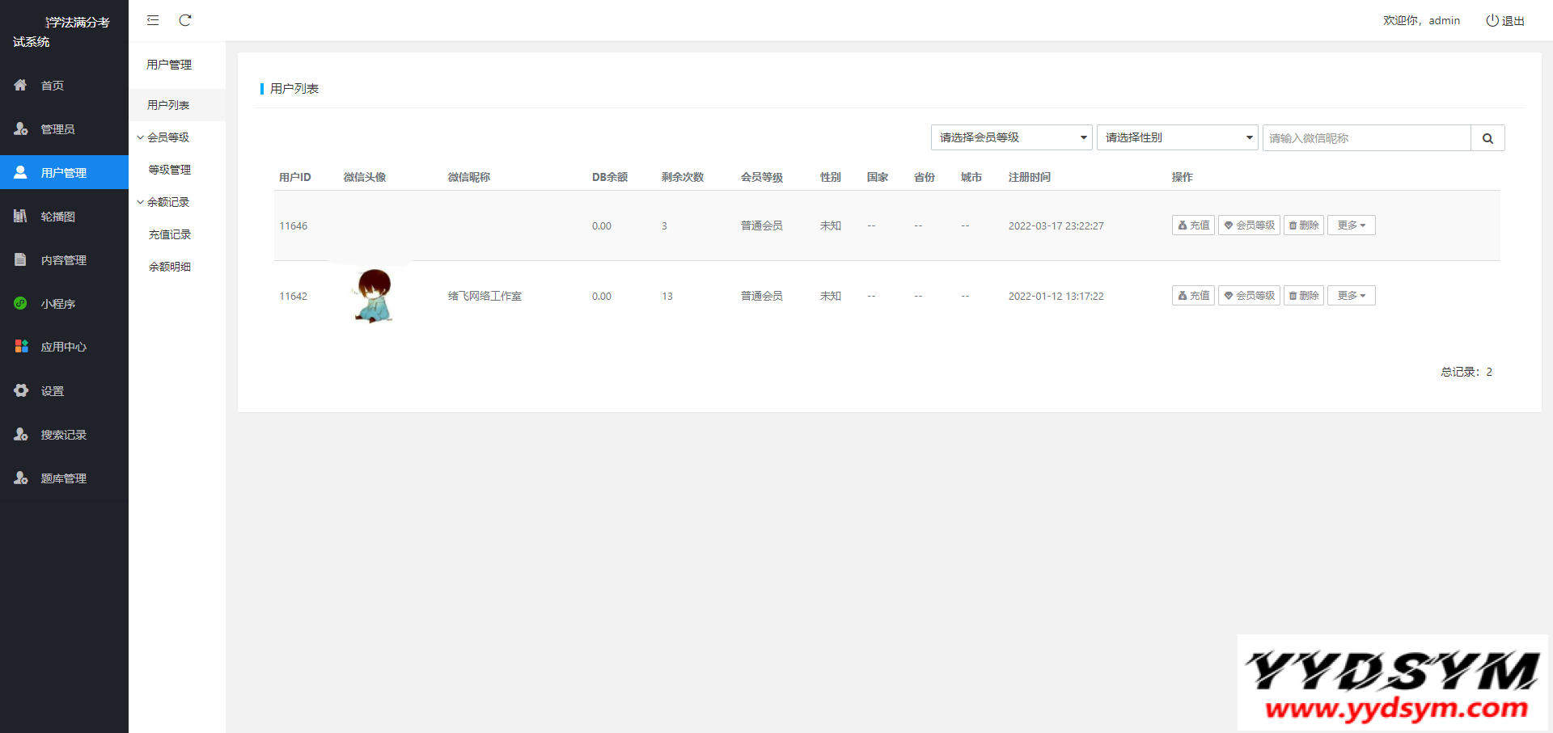1553x733 pixels.
Task: Open 更多 dropdown for user 11642
Action: [1351, 296]
